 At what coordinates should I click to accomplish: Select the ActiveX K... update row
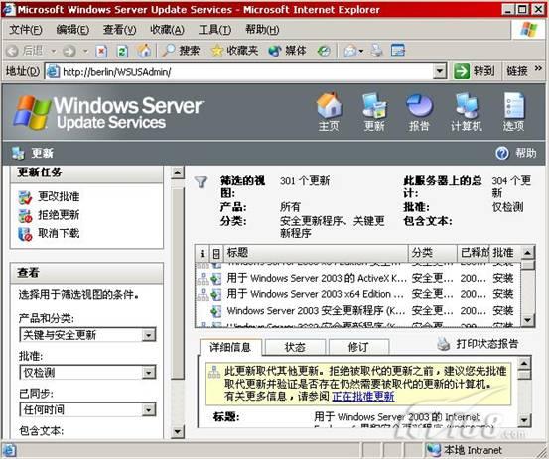point(357,279)
